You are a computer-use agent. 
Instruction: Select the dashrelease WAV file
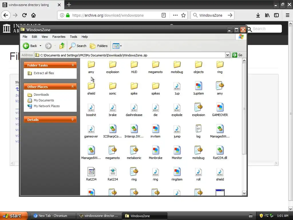[x=134, y=110]
